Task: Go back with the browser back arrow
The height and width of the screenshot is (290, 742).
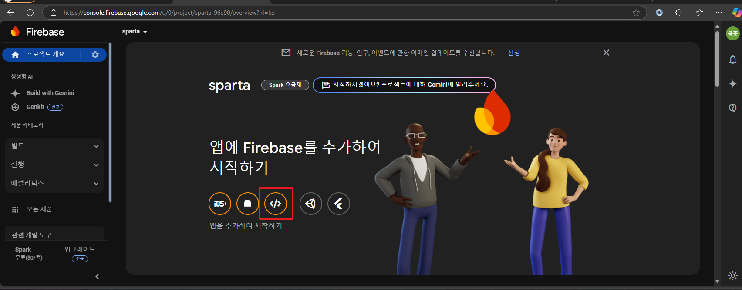Action: (x=11, y=13)
